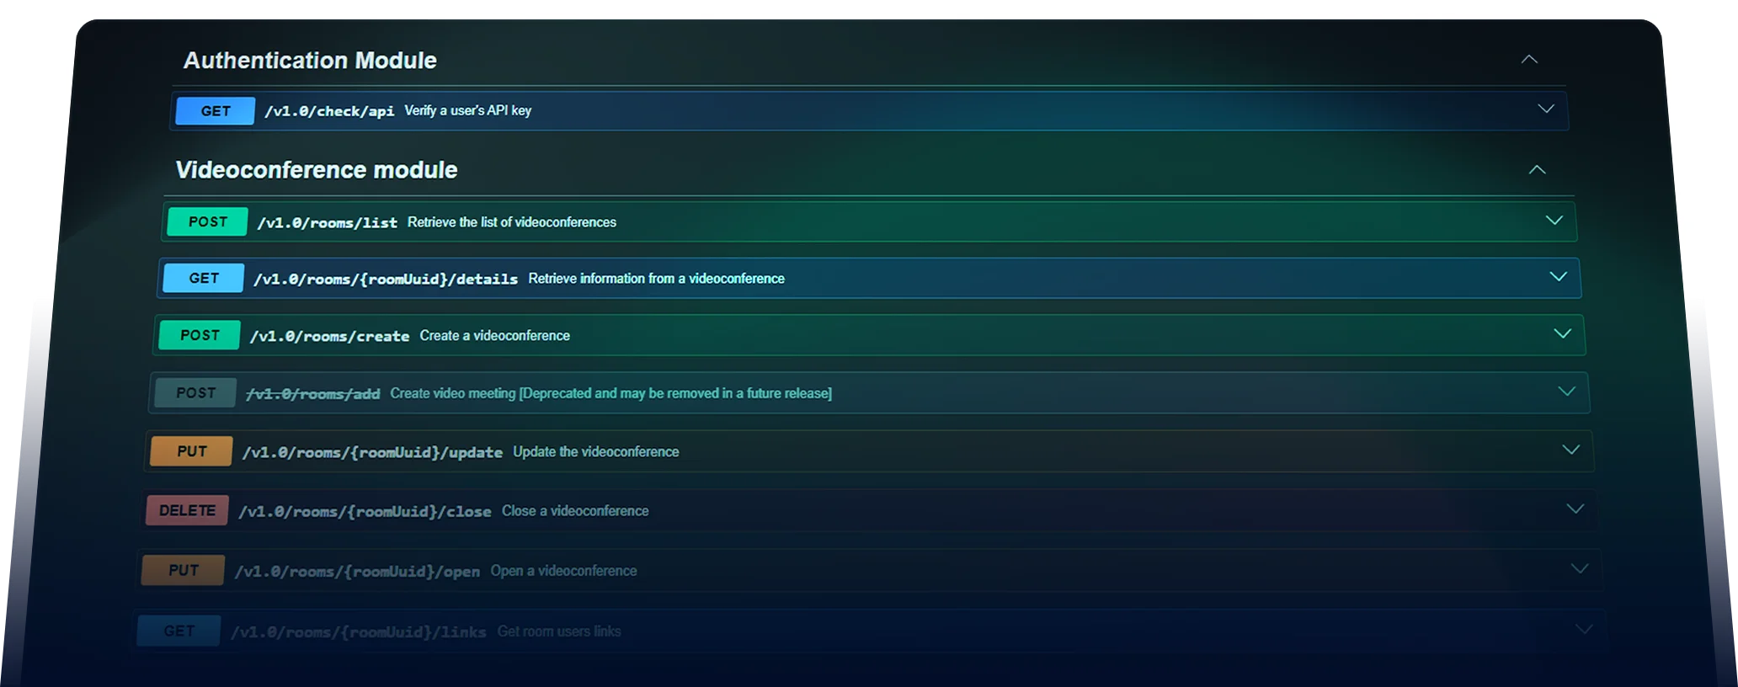Click the GET badge for check/api
1738x687 pixels.
pyautogui.click(x=216, y=111)
